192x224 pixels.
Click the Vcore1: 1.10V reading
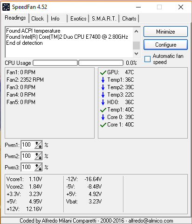point(24,179)
